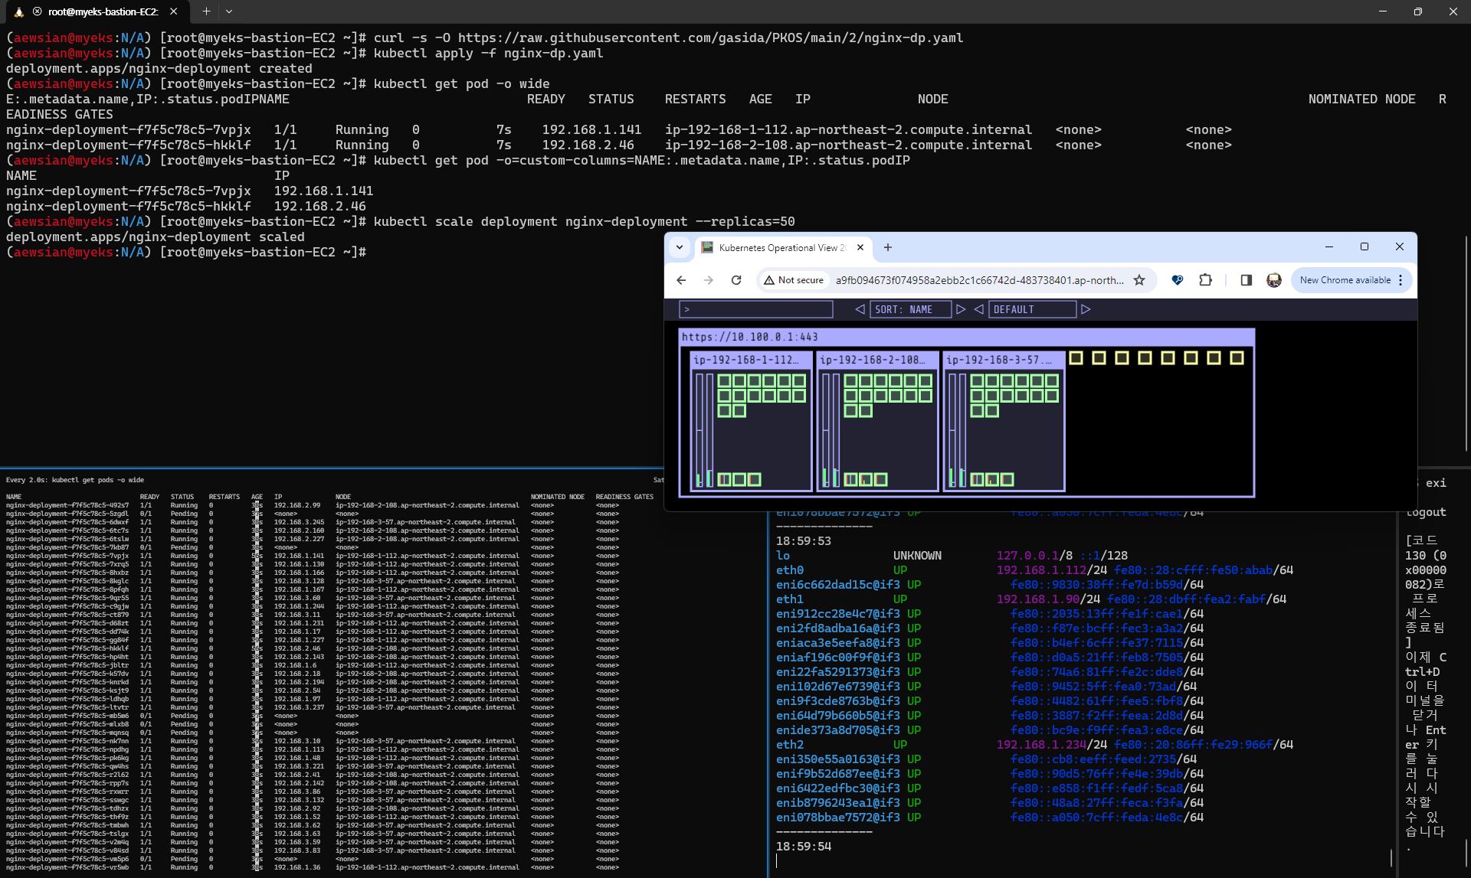Open a new Chrome tab
Image resolution: width=1471 pixels, height=878 pixels.
(887, 247)
